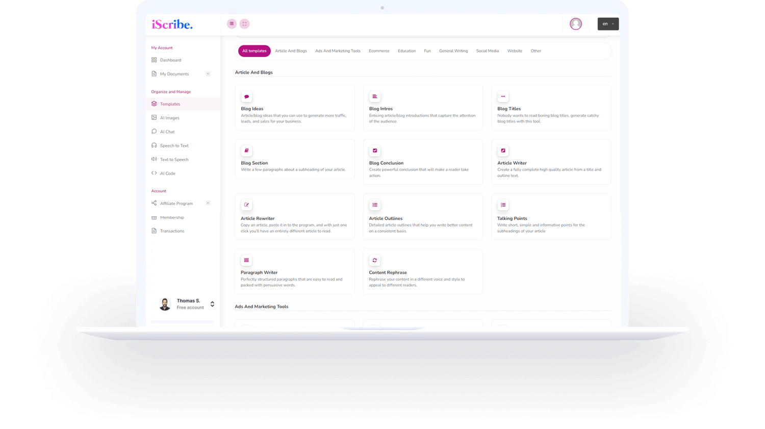Select the Social Media category tab

click(487, 51)
